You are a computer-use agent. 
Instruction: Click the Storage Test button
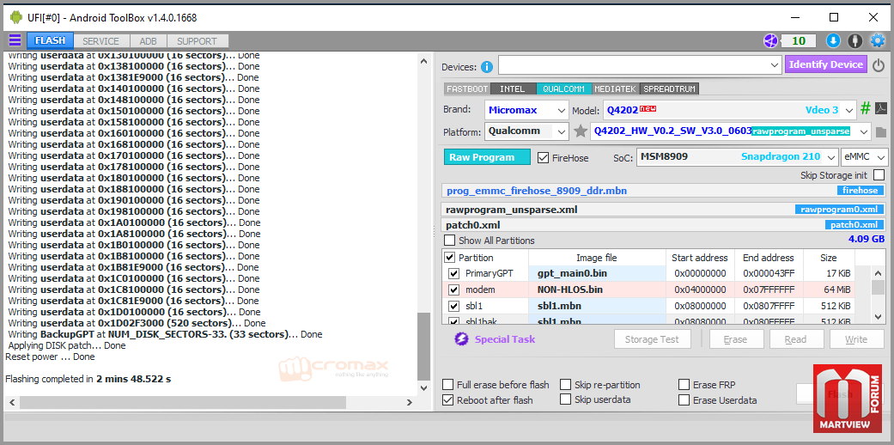(x=653, y=339)
